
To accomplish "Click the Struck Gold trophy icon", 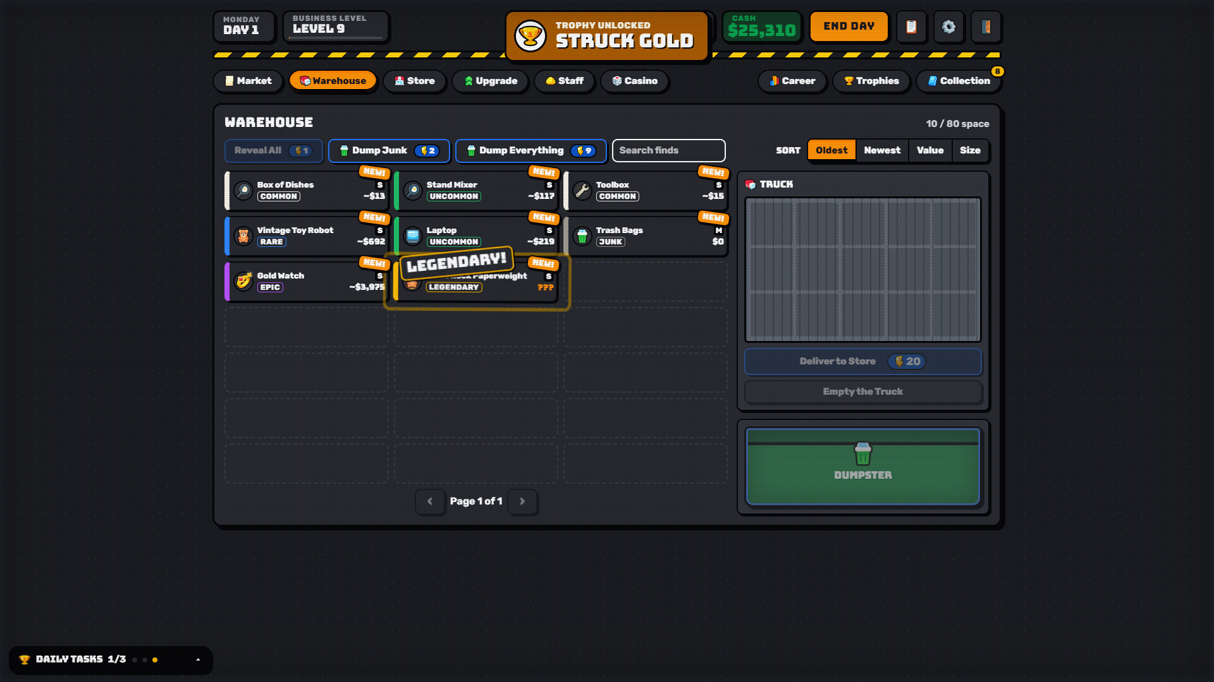I will coord(530,36).
